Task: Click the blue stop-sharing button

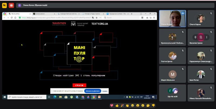Action: click(x=93, y=91)
